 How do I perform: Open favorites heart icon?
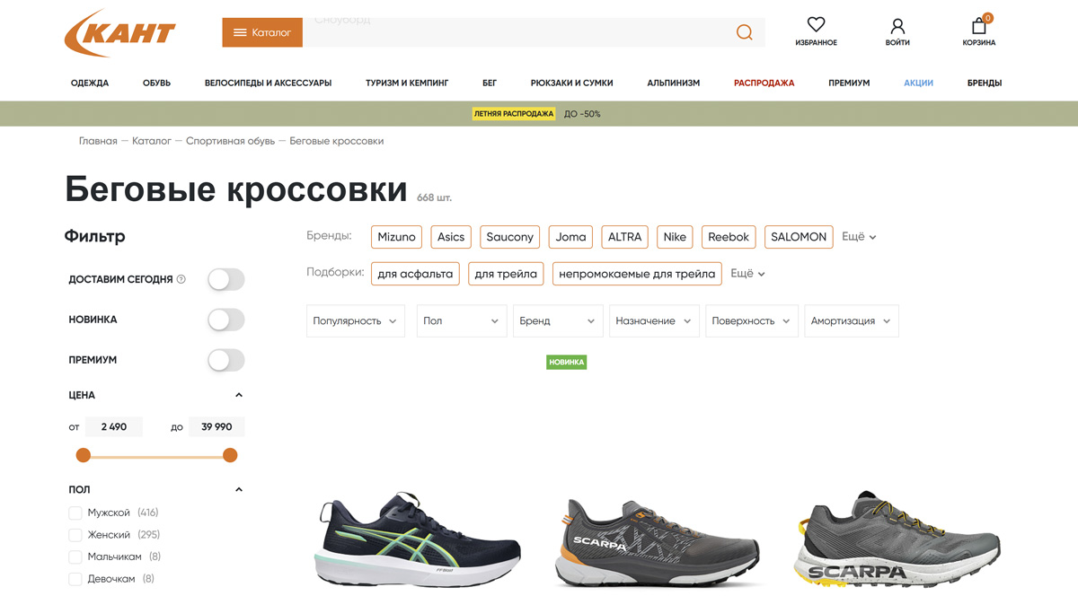(x=816, y=25)
